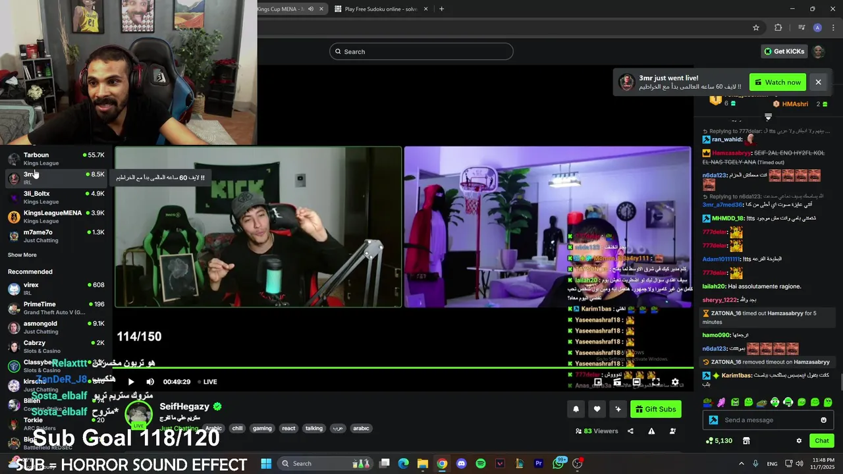The width and height of the screenshot is (843, 474).
Task: Open Windows Start menu
Action: click(266, 463)
